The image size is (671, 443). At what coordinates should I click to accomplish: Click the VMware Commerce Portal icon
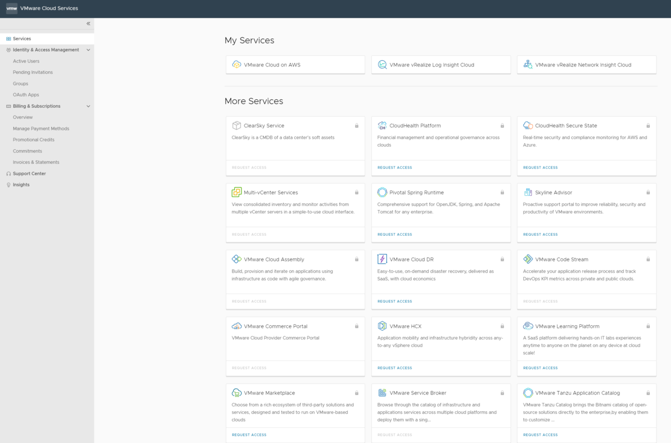pyautogui.click(x=237, y=326)
